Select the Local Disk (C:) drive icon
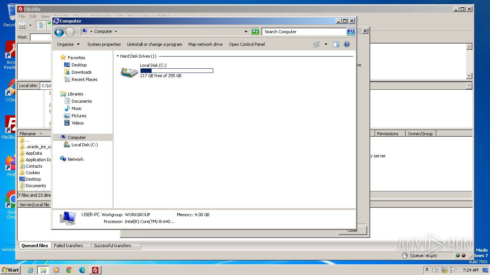 coord(129,72)
